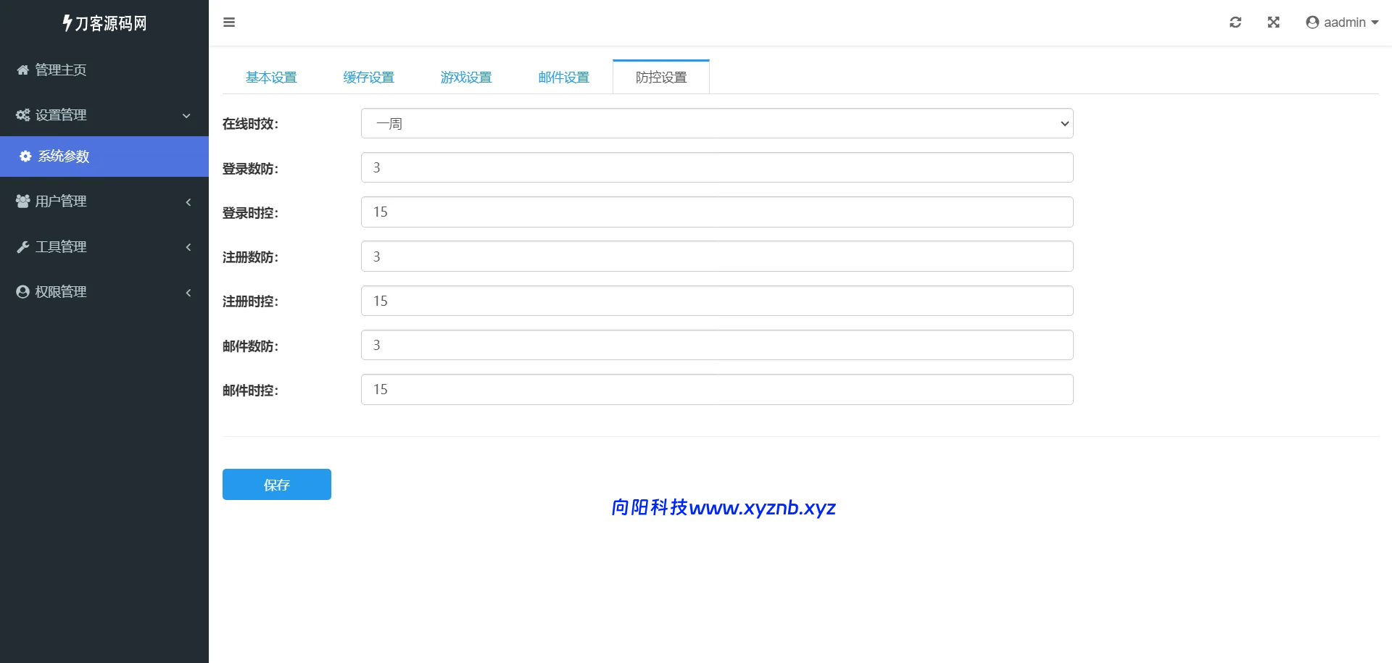Select the home icon beside 管理主页
The image size is (1392, 663).
point(21,70)
